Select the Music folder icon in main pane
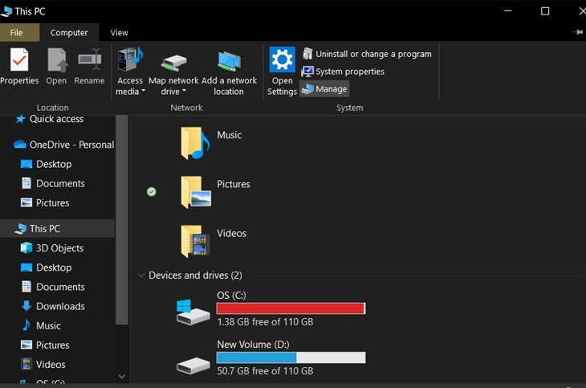 coord(194,143)
